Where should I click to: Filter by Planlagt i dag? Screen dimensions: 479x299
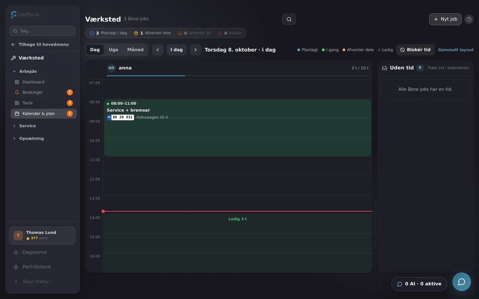[108, 33]
